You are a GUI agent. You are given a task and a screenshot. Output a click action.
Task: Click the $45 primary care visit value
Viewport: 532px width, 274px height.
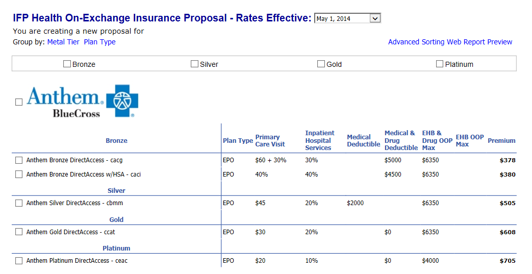coord(260,203)
